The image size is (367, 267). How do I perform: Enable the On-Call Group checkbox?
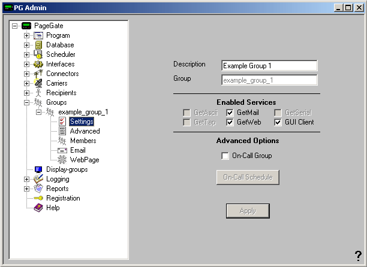(225, 156)
